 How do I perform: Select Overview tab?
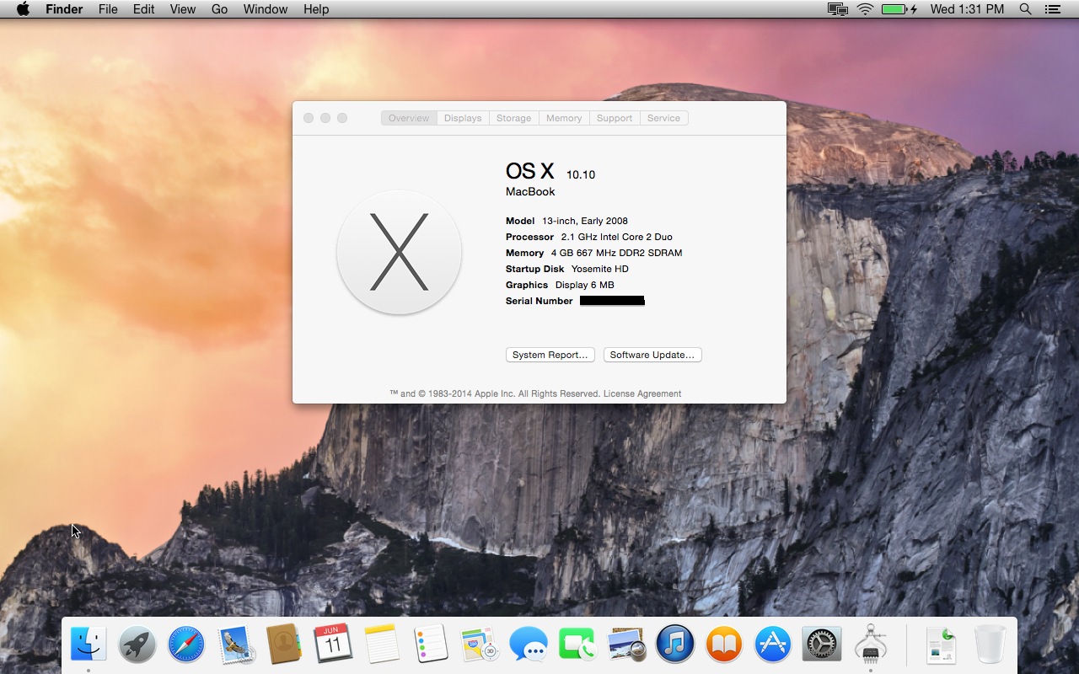tap(409, 118)
